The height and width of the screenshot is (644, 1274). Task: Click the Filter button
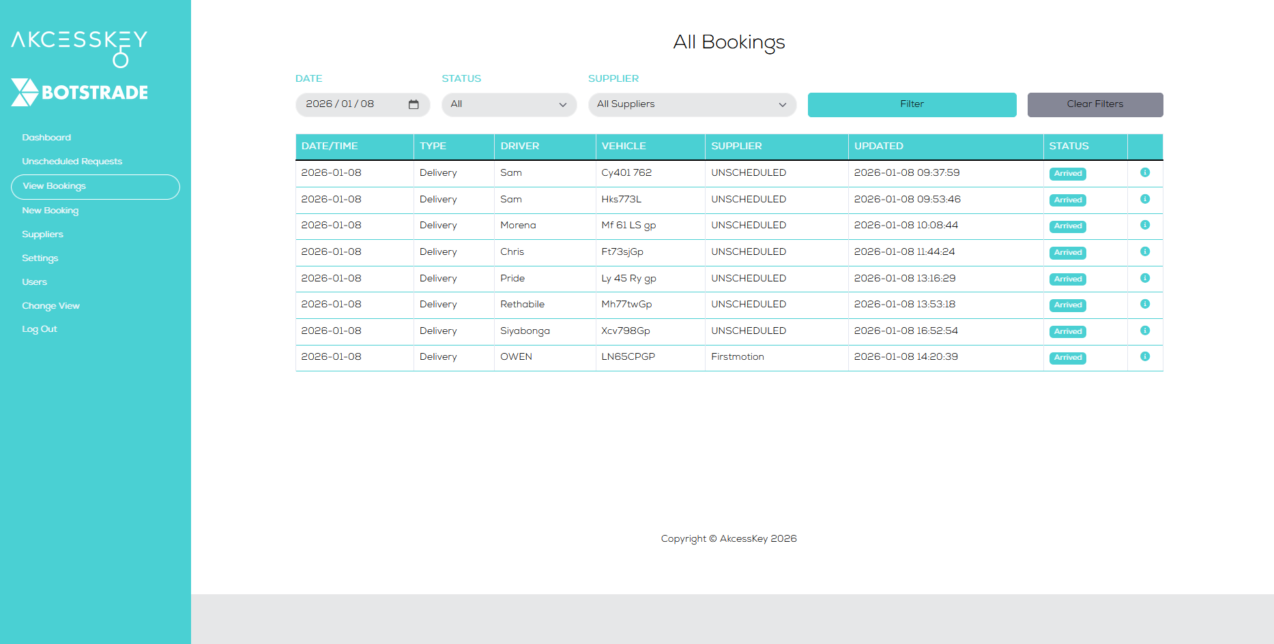(912, 104)
